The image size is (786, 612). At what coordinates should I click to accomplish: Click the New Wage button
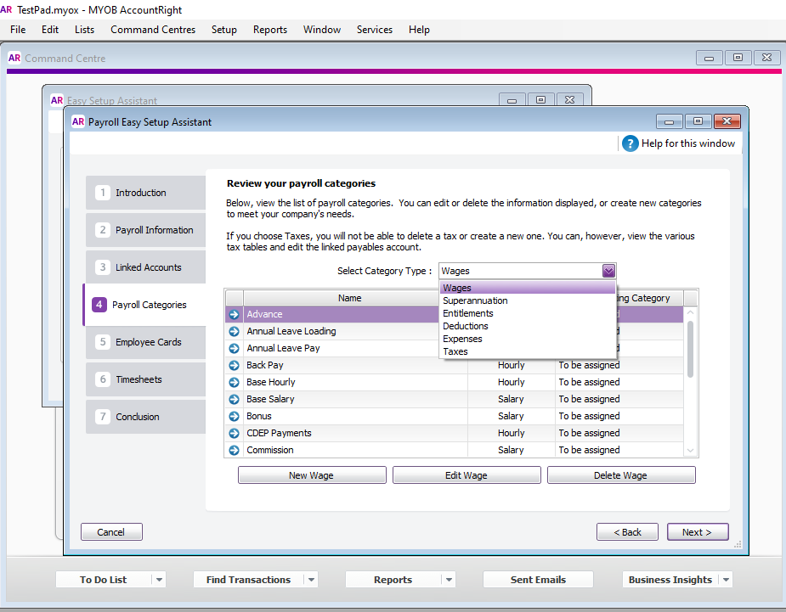[x=312, y=475]
